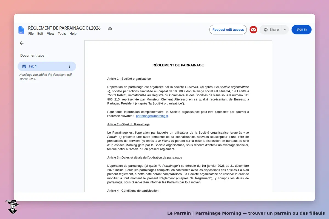Click Article 1 - Société organisatrice heading

129,79
